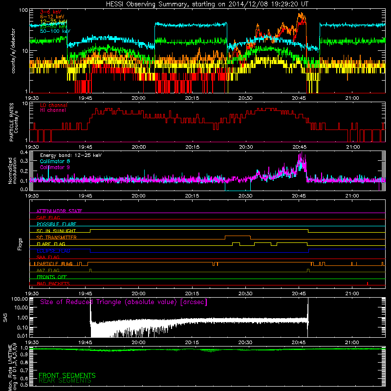Select the BAD_PACKETS flag label
The height and width of the screenshot is (391, 391).
53,283
